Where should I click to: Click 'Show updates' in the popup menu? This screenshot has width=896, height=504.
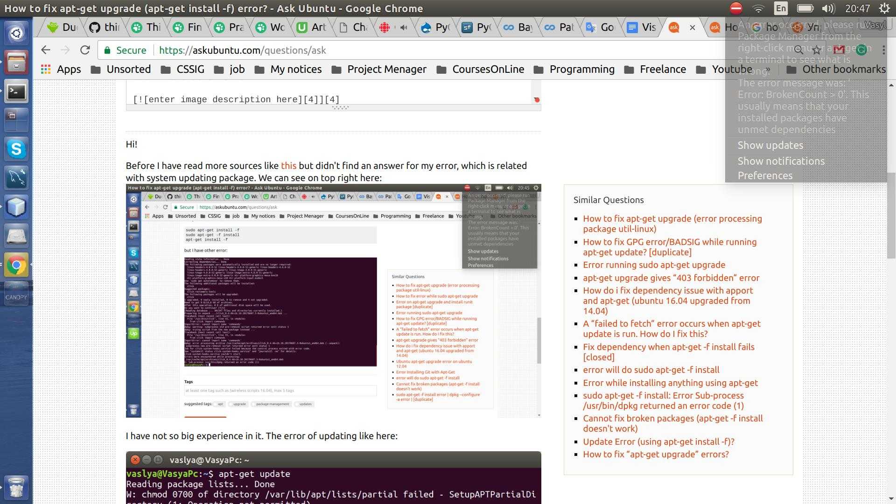(x=770, y=145)
